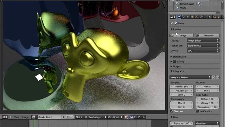Open the Slot 1 dropdown

coord(81,117)
